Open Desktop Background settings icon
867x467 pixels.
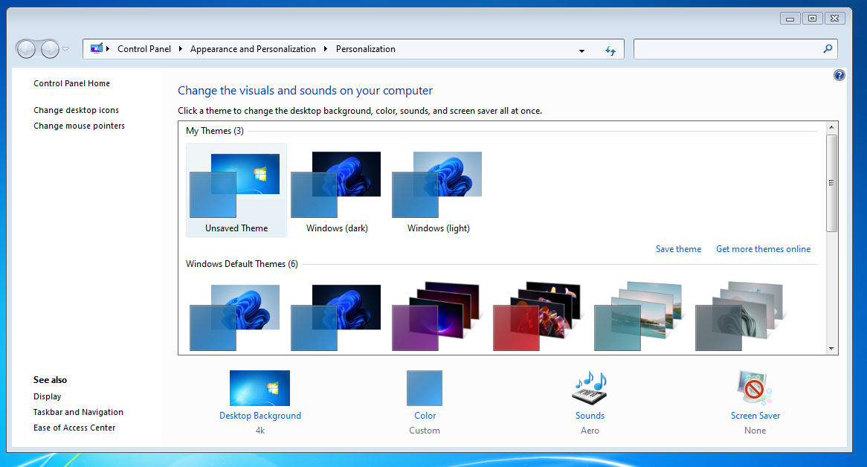(x=260, y=387)
